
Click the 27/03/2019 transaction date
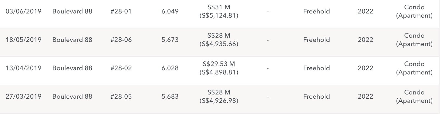click(x=23, y=96)
